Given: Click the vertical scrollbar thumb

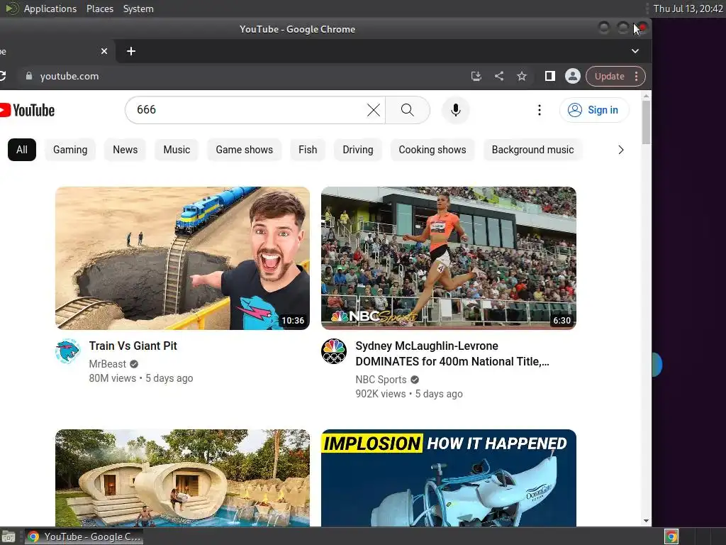Looking at the screenshot, I should pyautogui.click(x=647, y=122).
